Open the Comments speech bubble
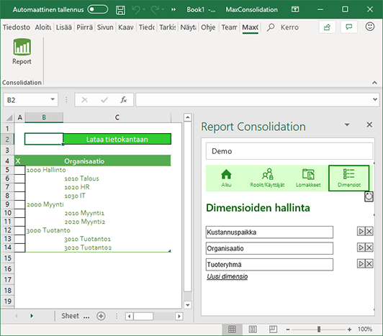This screenshot has width=383, height=336. click(348, 27)
